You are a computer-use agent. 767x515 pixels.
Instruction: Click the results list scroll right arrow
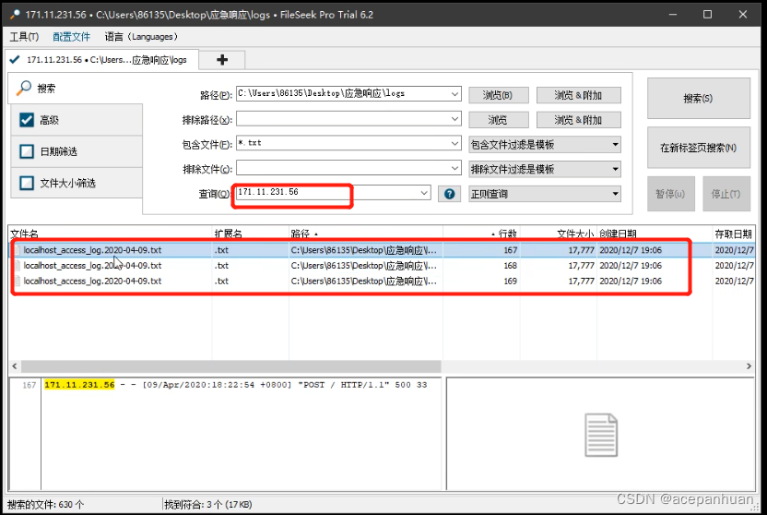[x=749, y=366]
